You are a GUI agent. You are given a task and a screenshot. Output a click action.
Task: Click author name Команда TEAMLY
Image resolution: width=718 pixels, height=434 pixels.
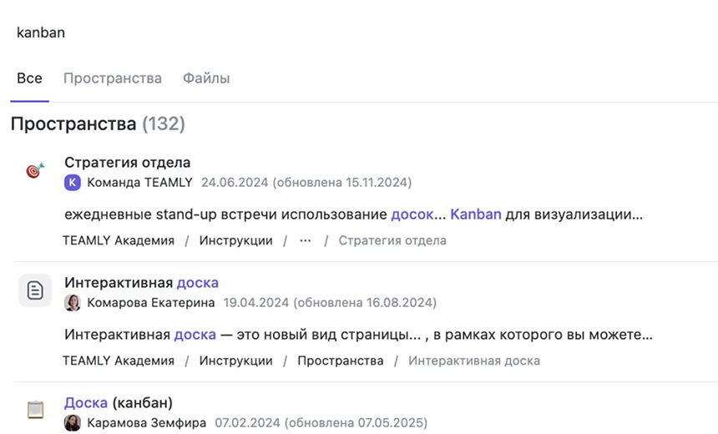pos(139,182)
